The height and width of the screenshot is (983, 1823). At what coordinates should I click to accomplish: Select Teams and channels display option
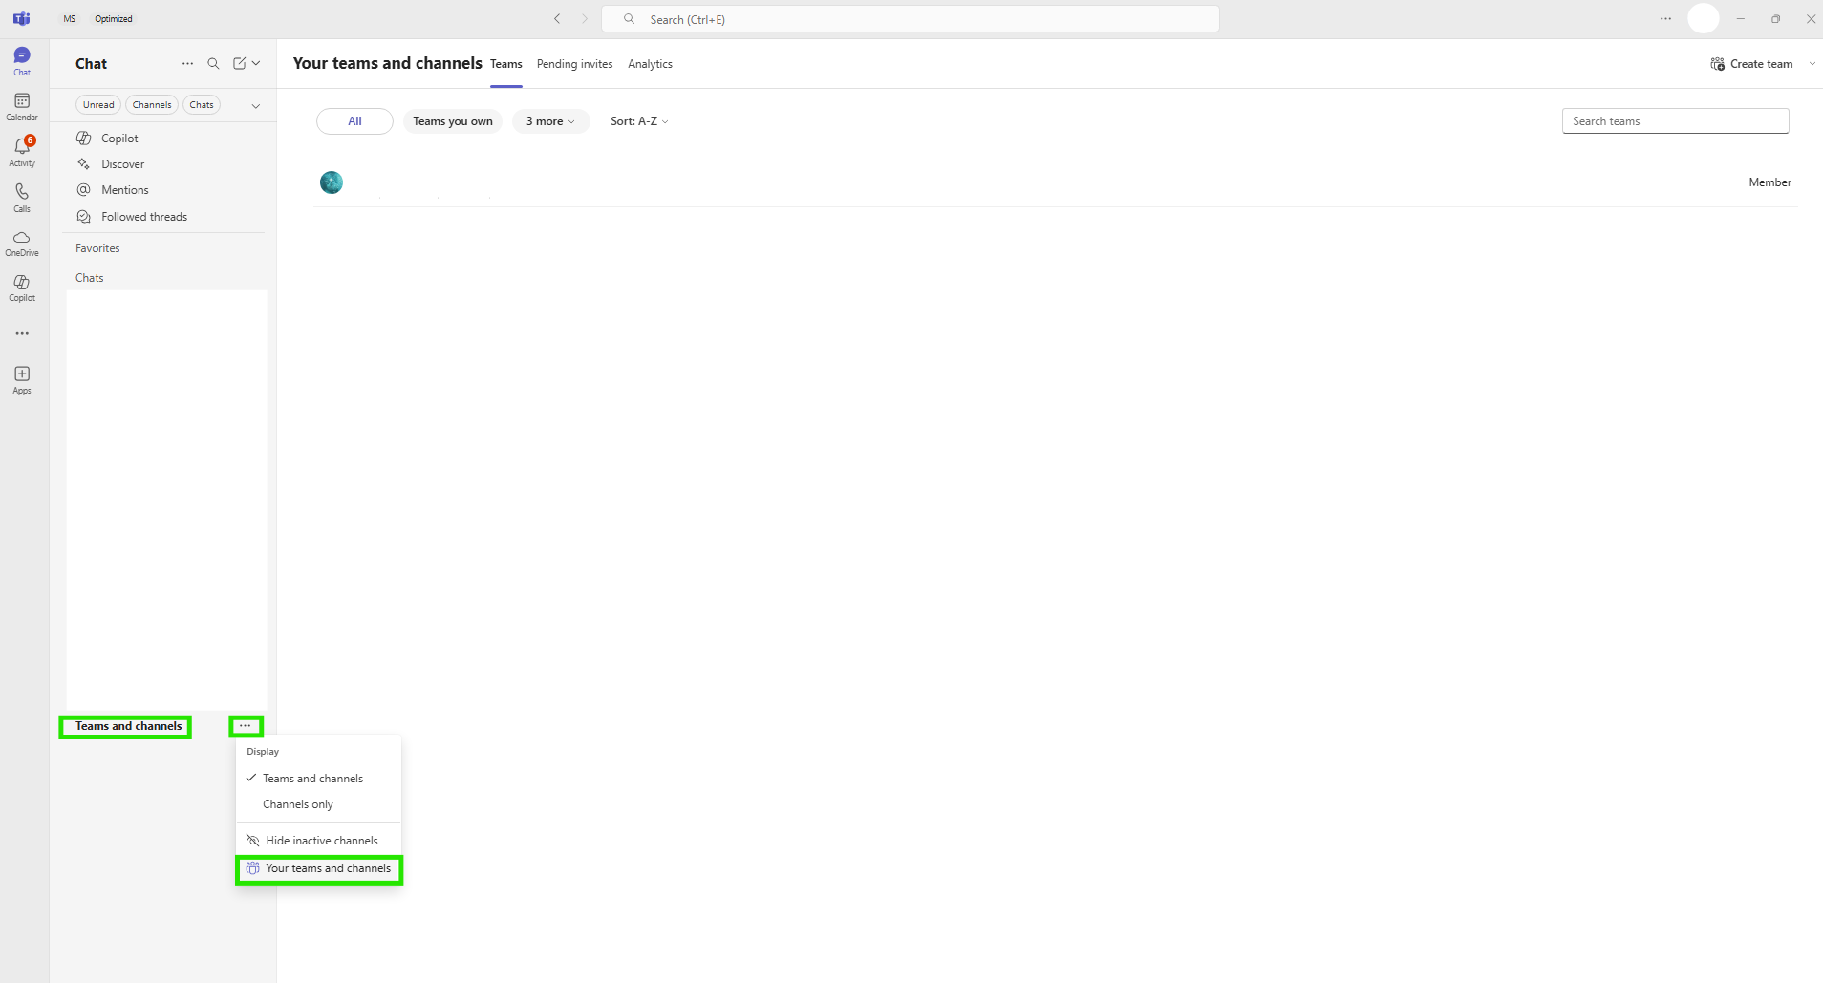point(318,779)
